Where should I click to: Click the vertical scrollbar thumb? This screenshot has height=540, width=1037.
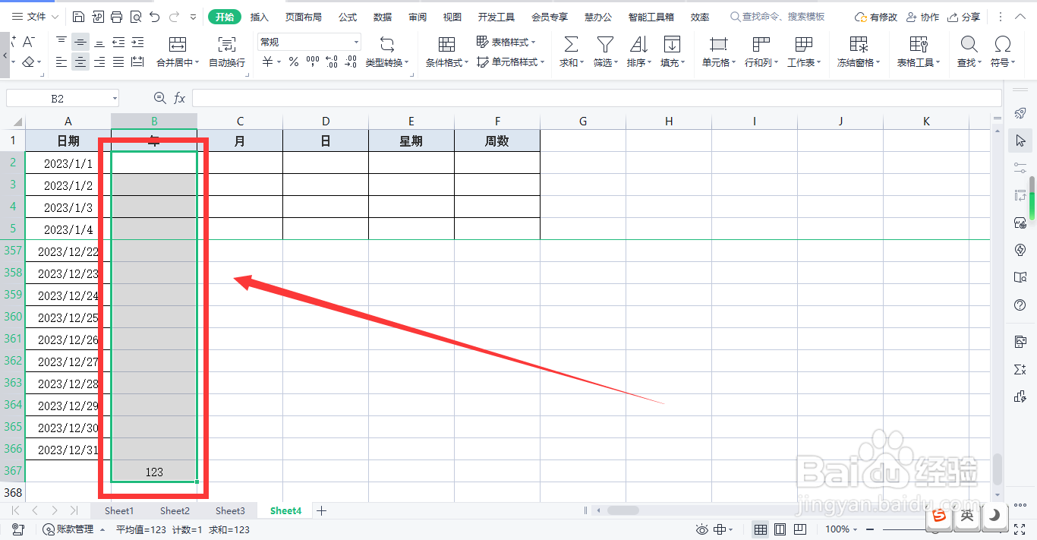tap(999, 469)
